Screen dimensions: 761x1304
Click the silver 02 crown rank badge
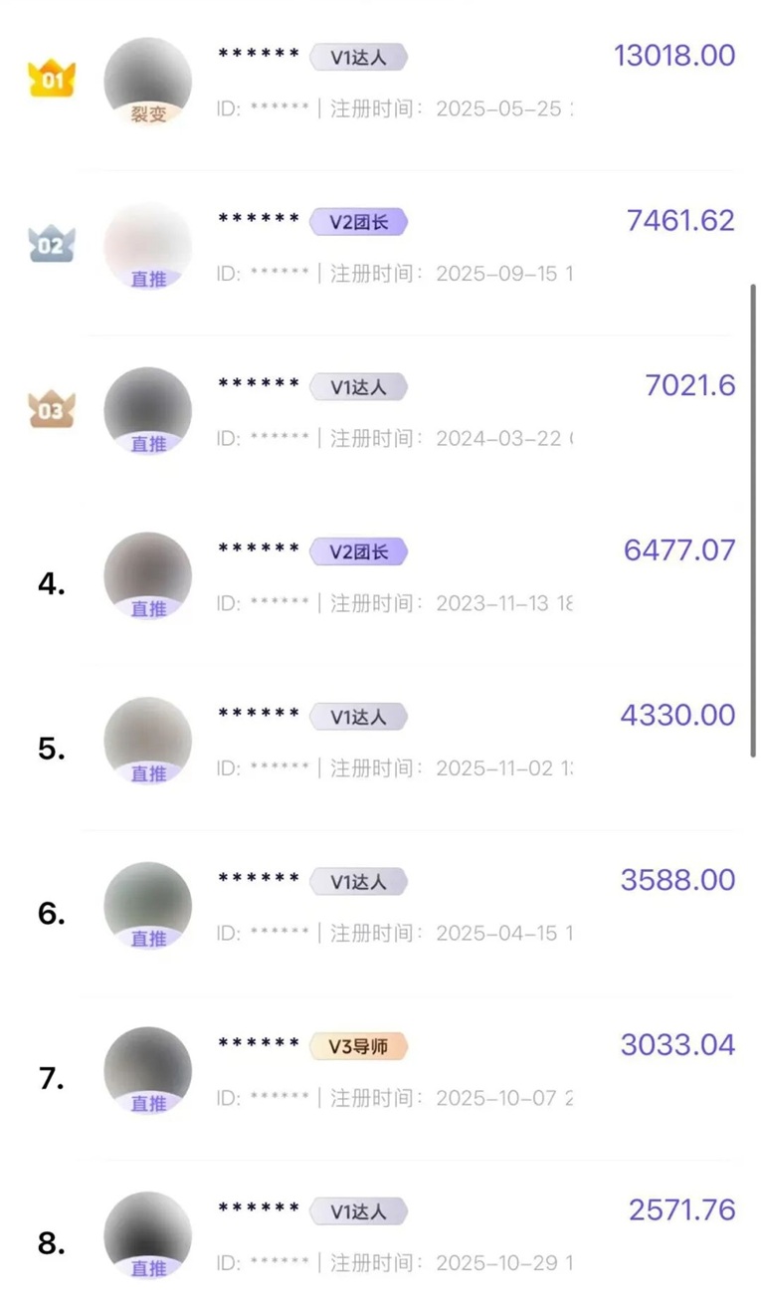point(51,244)
